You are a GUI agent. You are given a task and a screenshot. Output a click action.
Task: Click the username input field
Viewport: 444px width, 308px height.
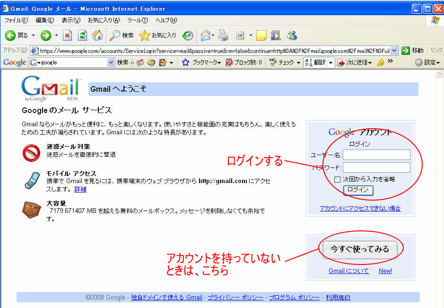pos(376,155)
